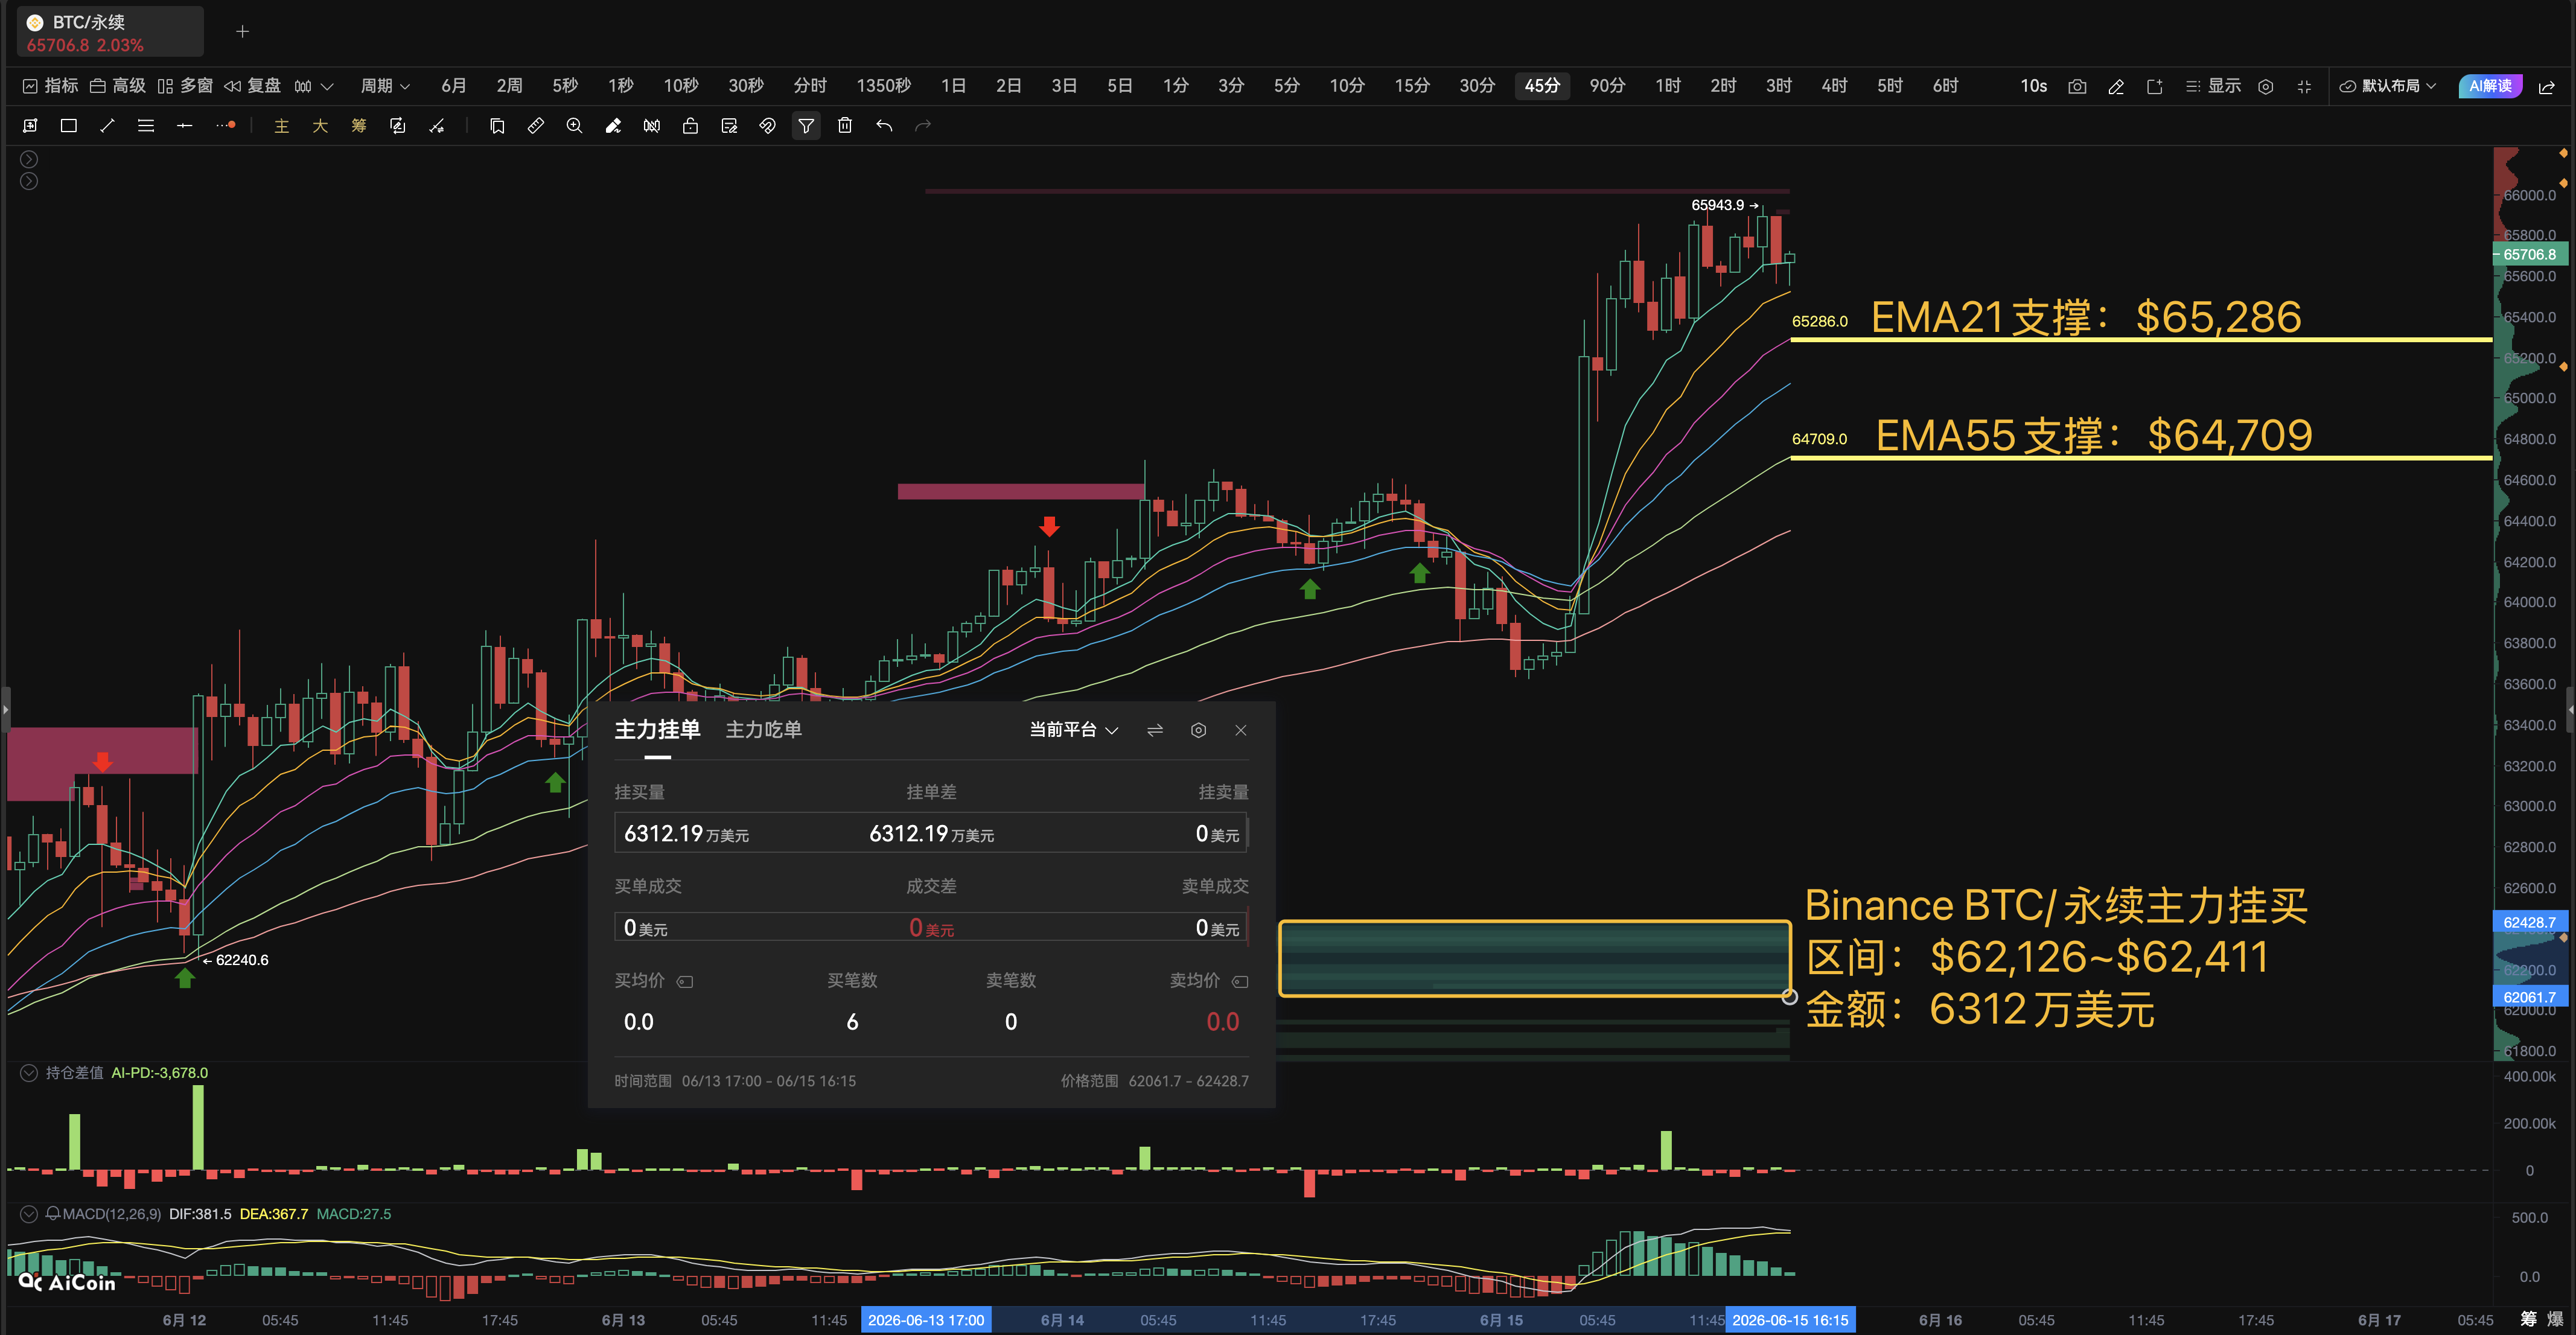
Task: Toggle the 买均价 tag icon
Action: 685,982
